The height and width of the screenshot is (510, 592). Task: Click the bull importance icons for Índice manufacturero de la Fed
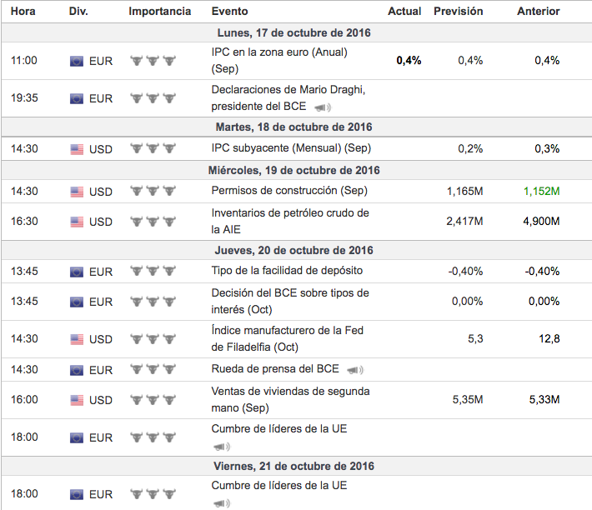153,339
